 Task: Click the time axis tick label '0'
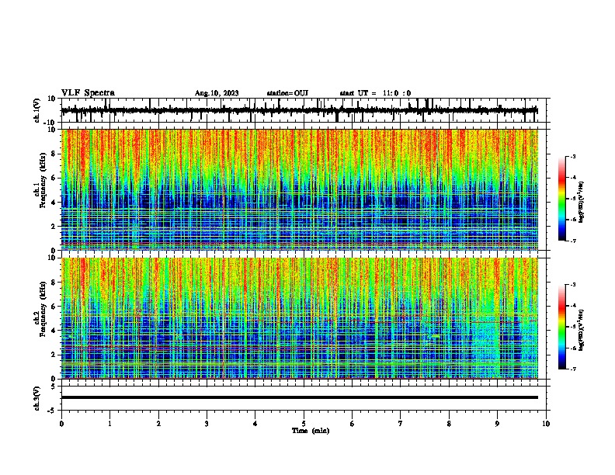[x=61, y=423]
